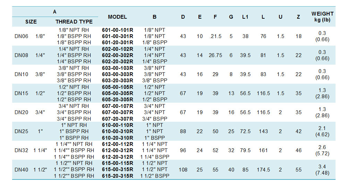
Task: Select model 612-20-312R
Action: (x=118, y=157)
